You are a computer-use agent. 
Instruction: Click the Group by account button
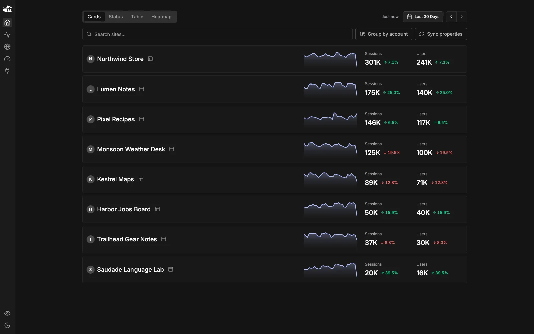click(383, 34)
